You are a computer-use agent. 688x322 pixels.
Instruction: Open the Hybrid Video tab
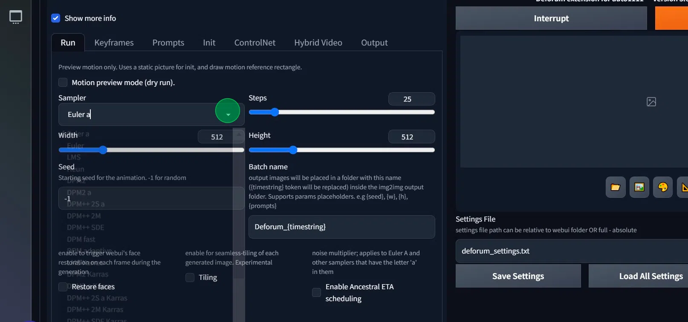[318, 43]
